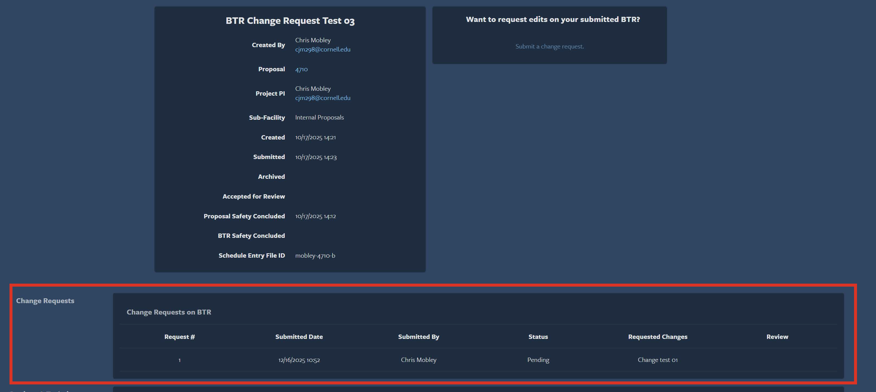The height and width of the screenshot is (392, 876).
Task: Click the Submitted By column header
Action: click(418, 337)
